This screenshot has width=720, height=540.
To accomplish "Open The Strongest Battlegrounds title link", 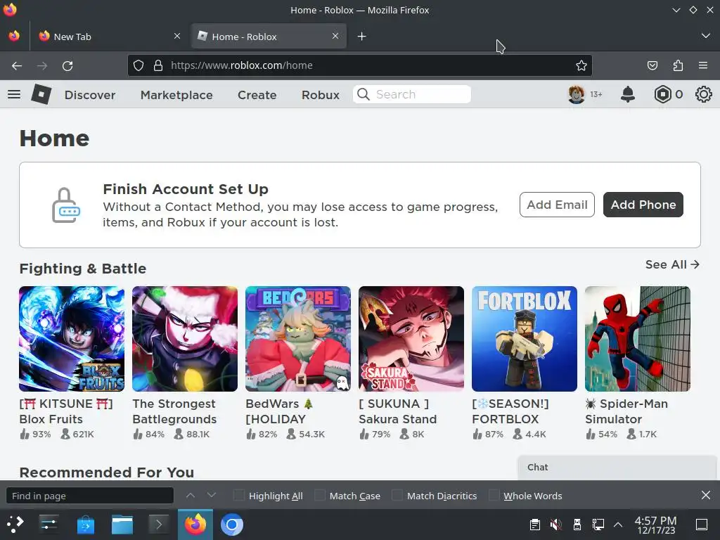I will [x=174, y=411].
